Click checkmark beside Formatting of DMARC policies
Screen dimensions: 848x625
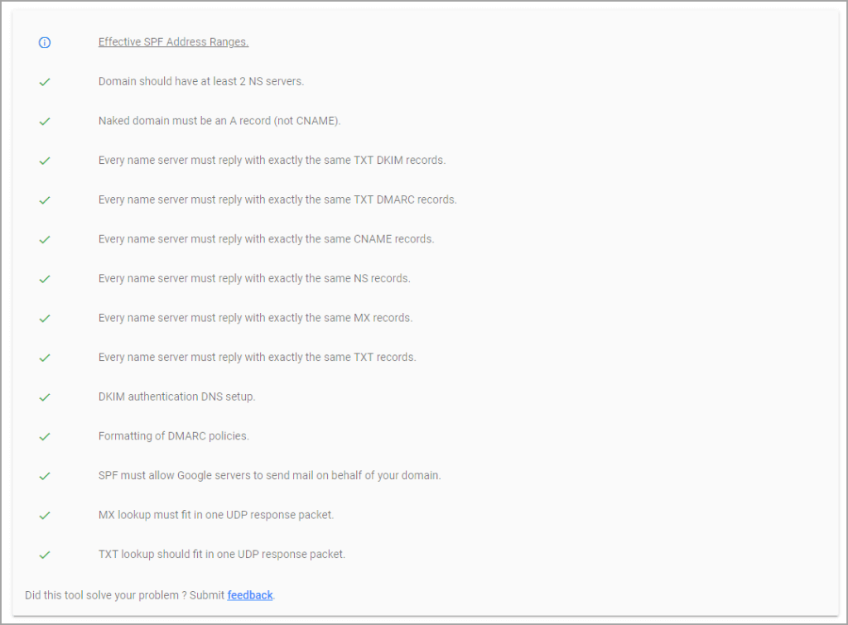pyautogui.click(x=45, y=436)
